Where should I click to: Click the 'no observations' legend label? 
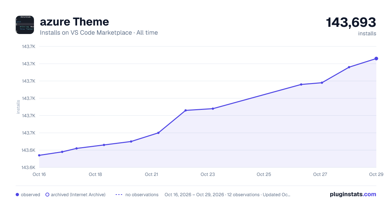click(142, 195)
